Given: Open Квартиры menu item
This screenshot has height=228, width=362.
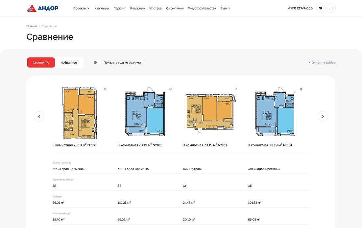Looking at the screenshot, I should (x=102, y=8).
